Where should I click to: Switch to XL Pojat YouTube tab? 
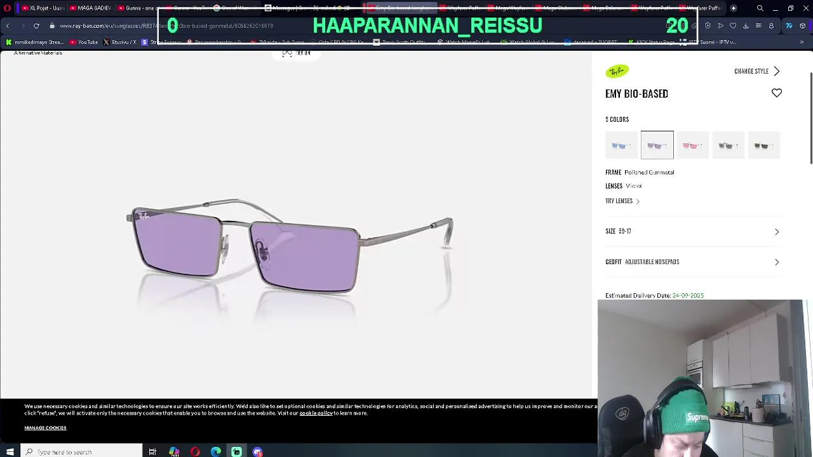[42, 8]
